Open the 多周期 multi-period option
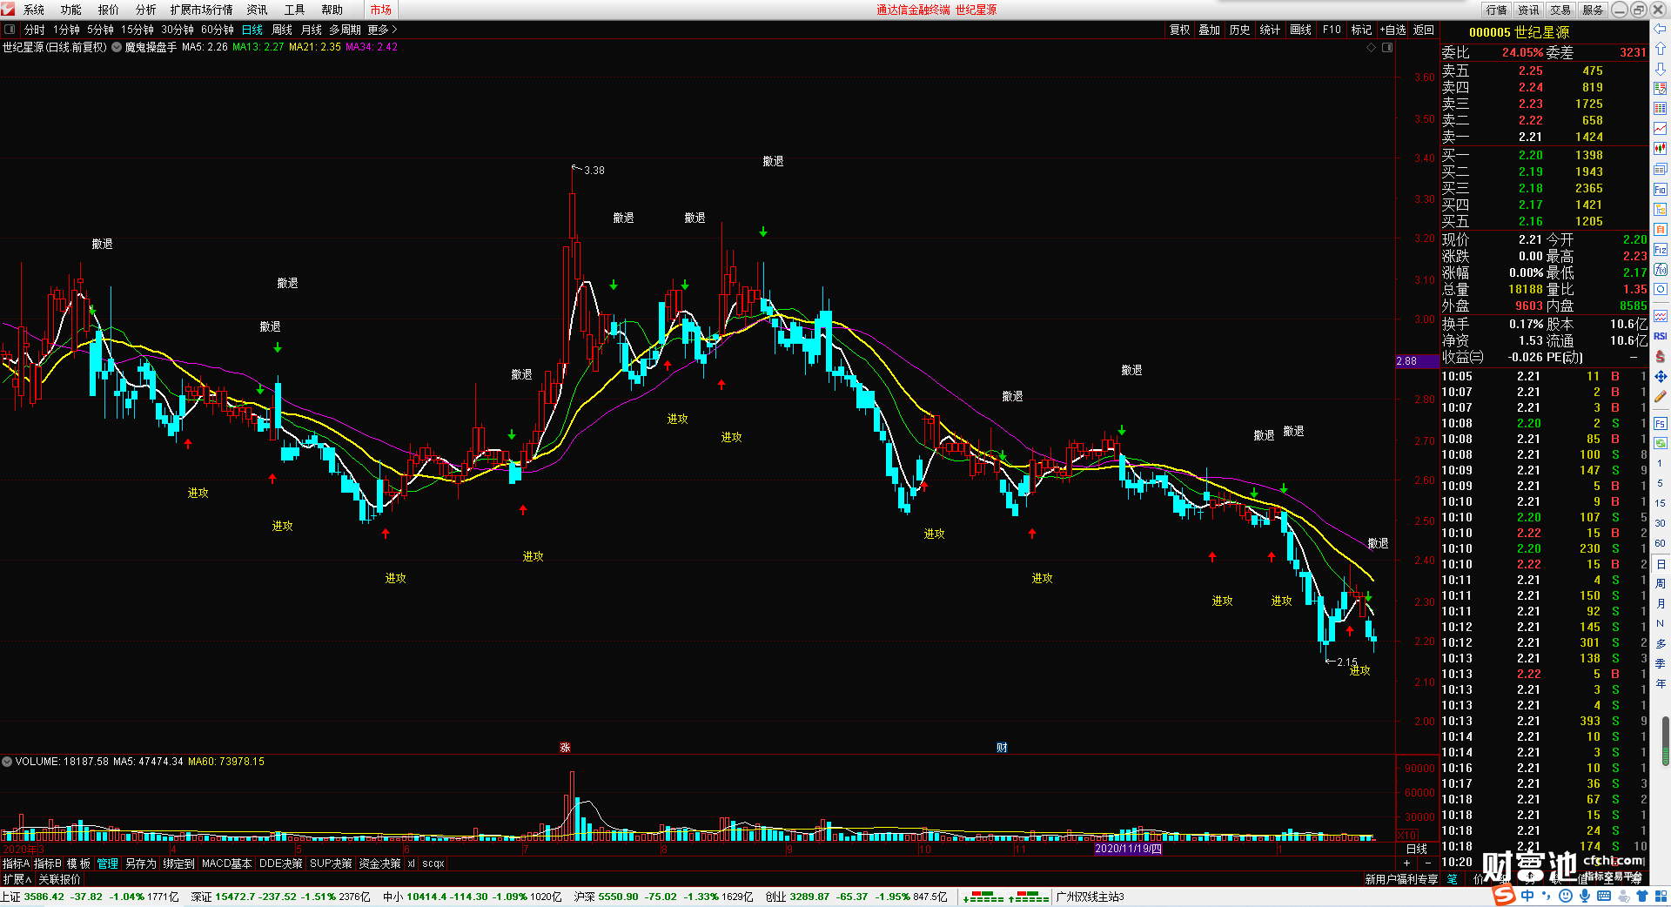 345,30
